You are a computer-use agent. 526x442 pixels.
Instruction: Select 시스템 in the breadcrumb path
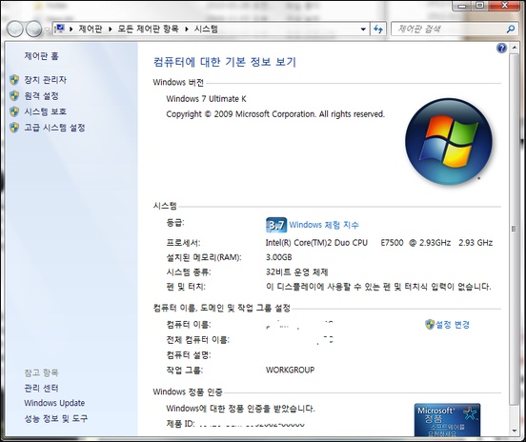(x=206, y=30)
